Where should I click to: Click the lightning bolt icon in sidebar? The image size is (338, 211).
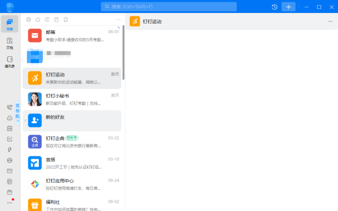pyautogui.click(x=10, y=150)
